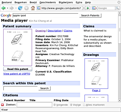This screenshot has width=121, height=112.
Task: Click the green Go arrow button
Action: pos(88,8)
